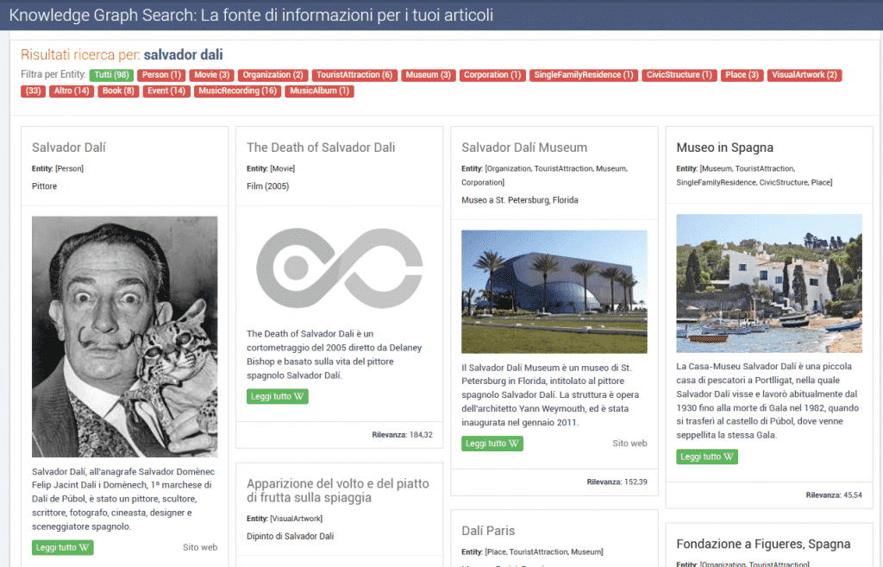Open the Portlligat white house photo
This screenshot has width=883, height=567.
click(x=769, y=283)
